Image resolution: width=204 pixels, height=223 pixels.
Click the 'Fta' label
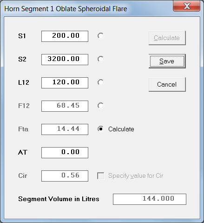coord(23,129)
